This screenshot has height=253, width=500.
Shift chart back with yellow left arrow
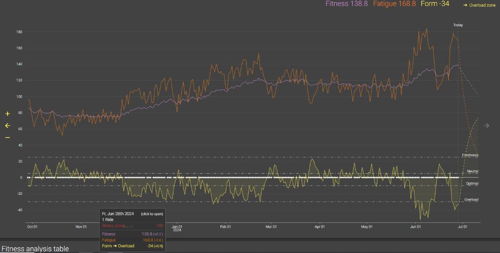[x=7, y=125]
